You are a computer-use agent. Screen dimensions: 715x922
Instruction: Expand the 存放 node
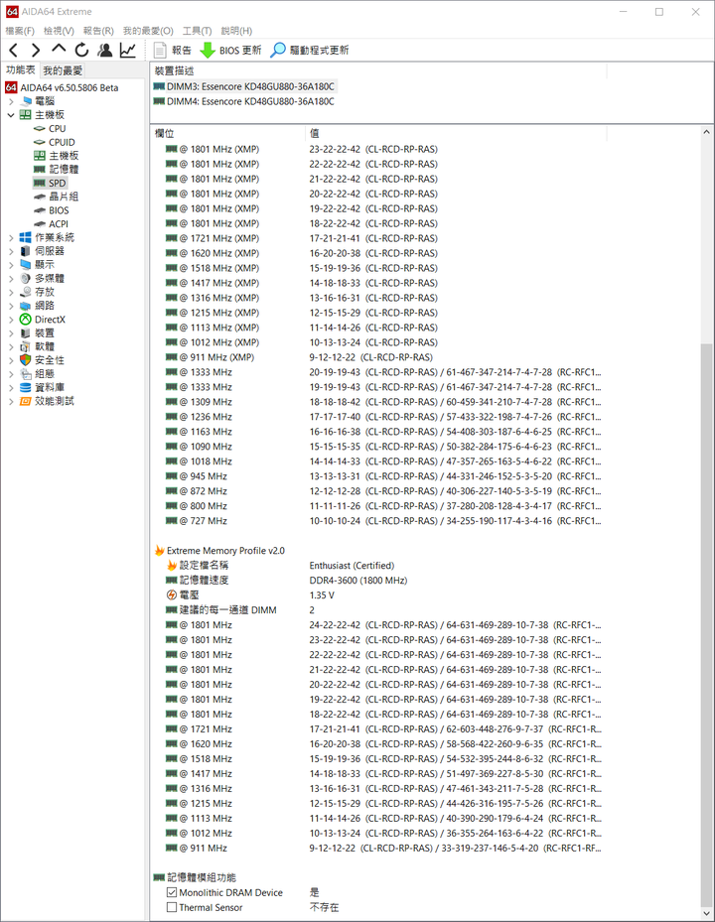tap(11, 292)
